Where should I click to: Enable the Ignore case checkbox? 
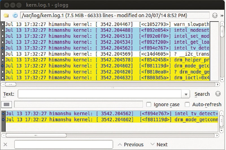149,104
